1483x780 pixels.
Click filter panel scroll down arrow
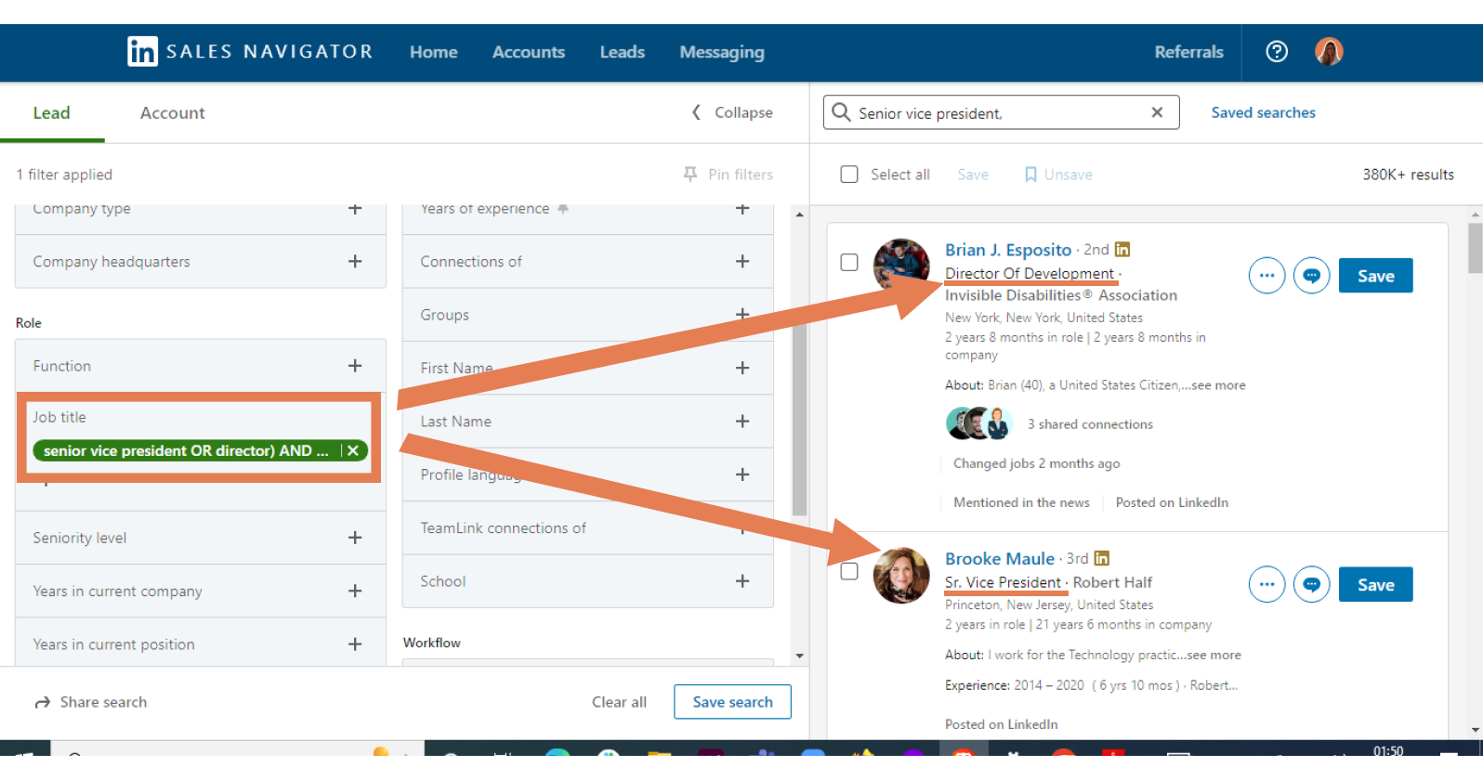point(800,656)
